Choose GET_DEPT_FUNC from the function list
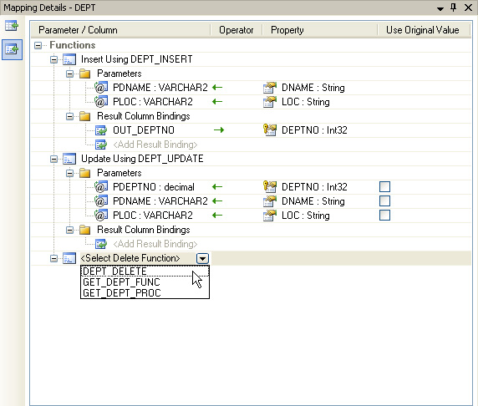 (x=145, y=282)
